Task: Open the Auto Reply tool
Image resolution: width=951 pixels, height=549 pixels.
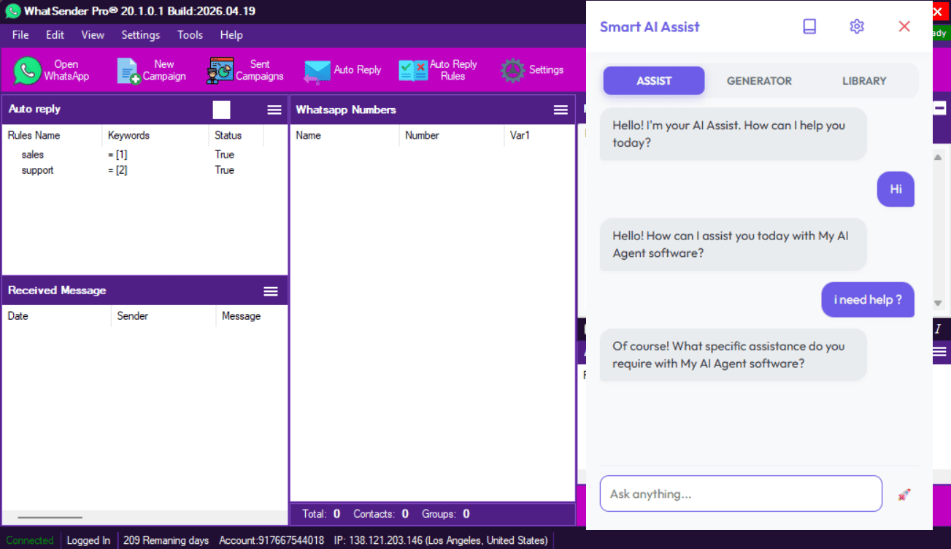Action: [342, 70]
